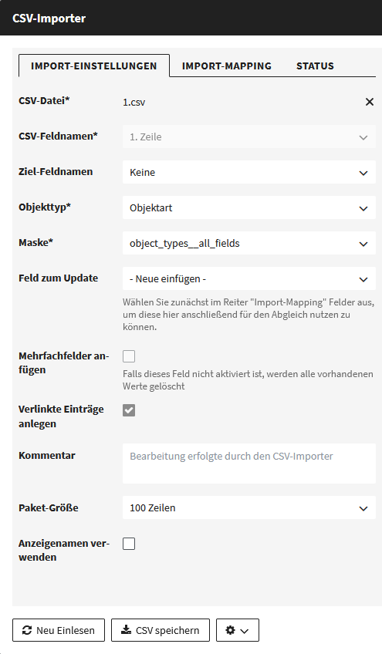Click the reload icon on Neu Einlesen
Viewport: 382px width, 654px height.
(27, 630)
